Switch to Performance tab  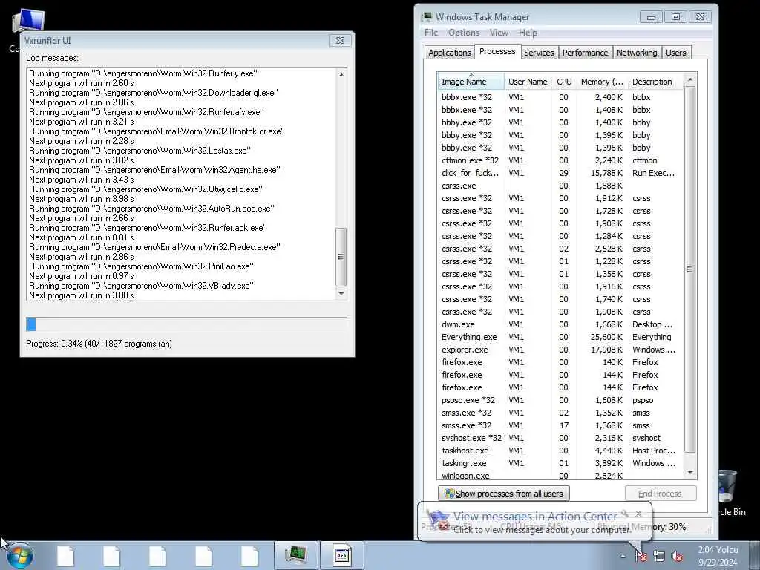[x=585, y=53]
